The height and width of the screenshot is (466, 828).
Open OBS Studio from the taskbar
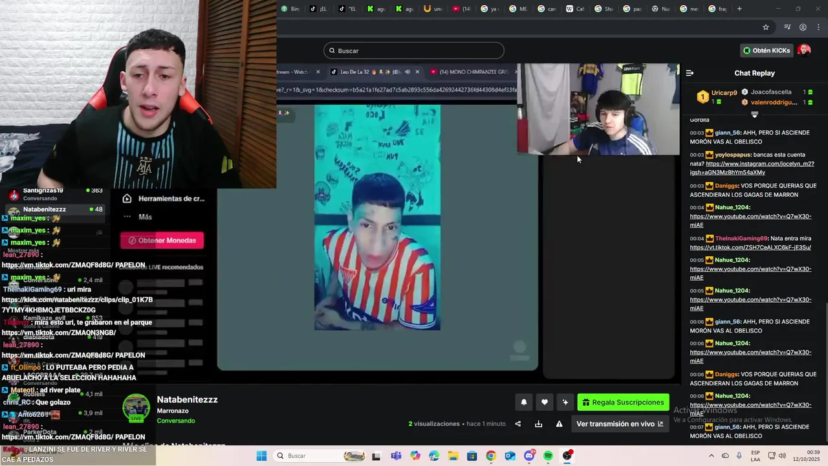(x=567, y=456)
